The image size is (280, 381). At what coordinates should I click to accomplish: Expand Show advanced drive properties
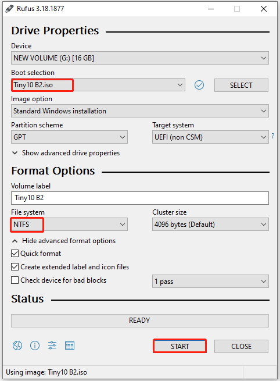(x=66, y=153)
